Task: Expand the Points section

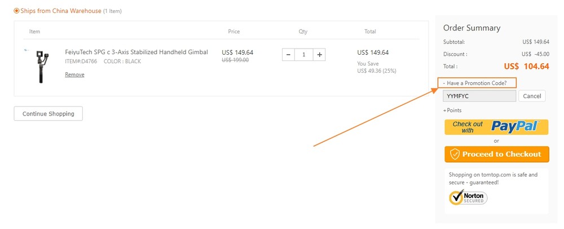Action: click(452, 111)
